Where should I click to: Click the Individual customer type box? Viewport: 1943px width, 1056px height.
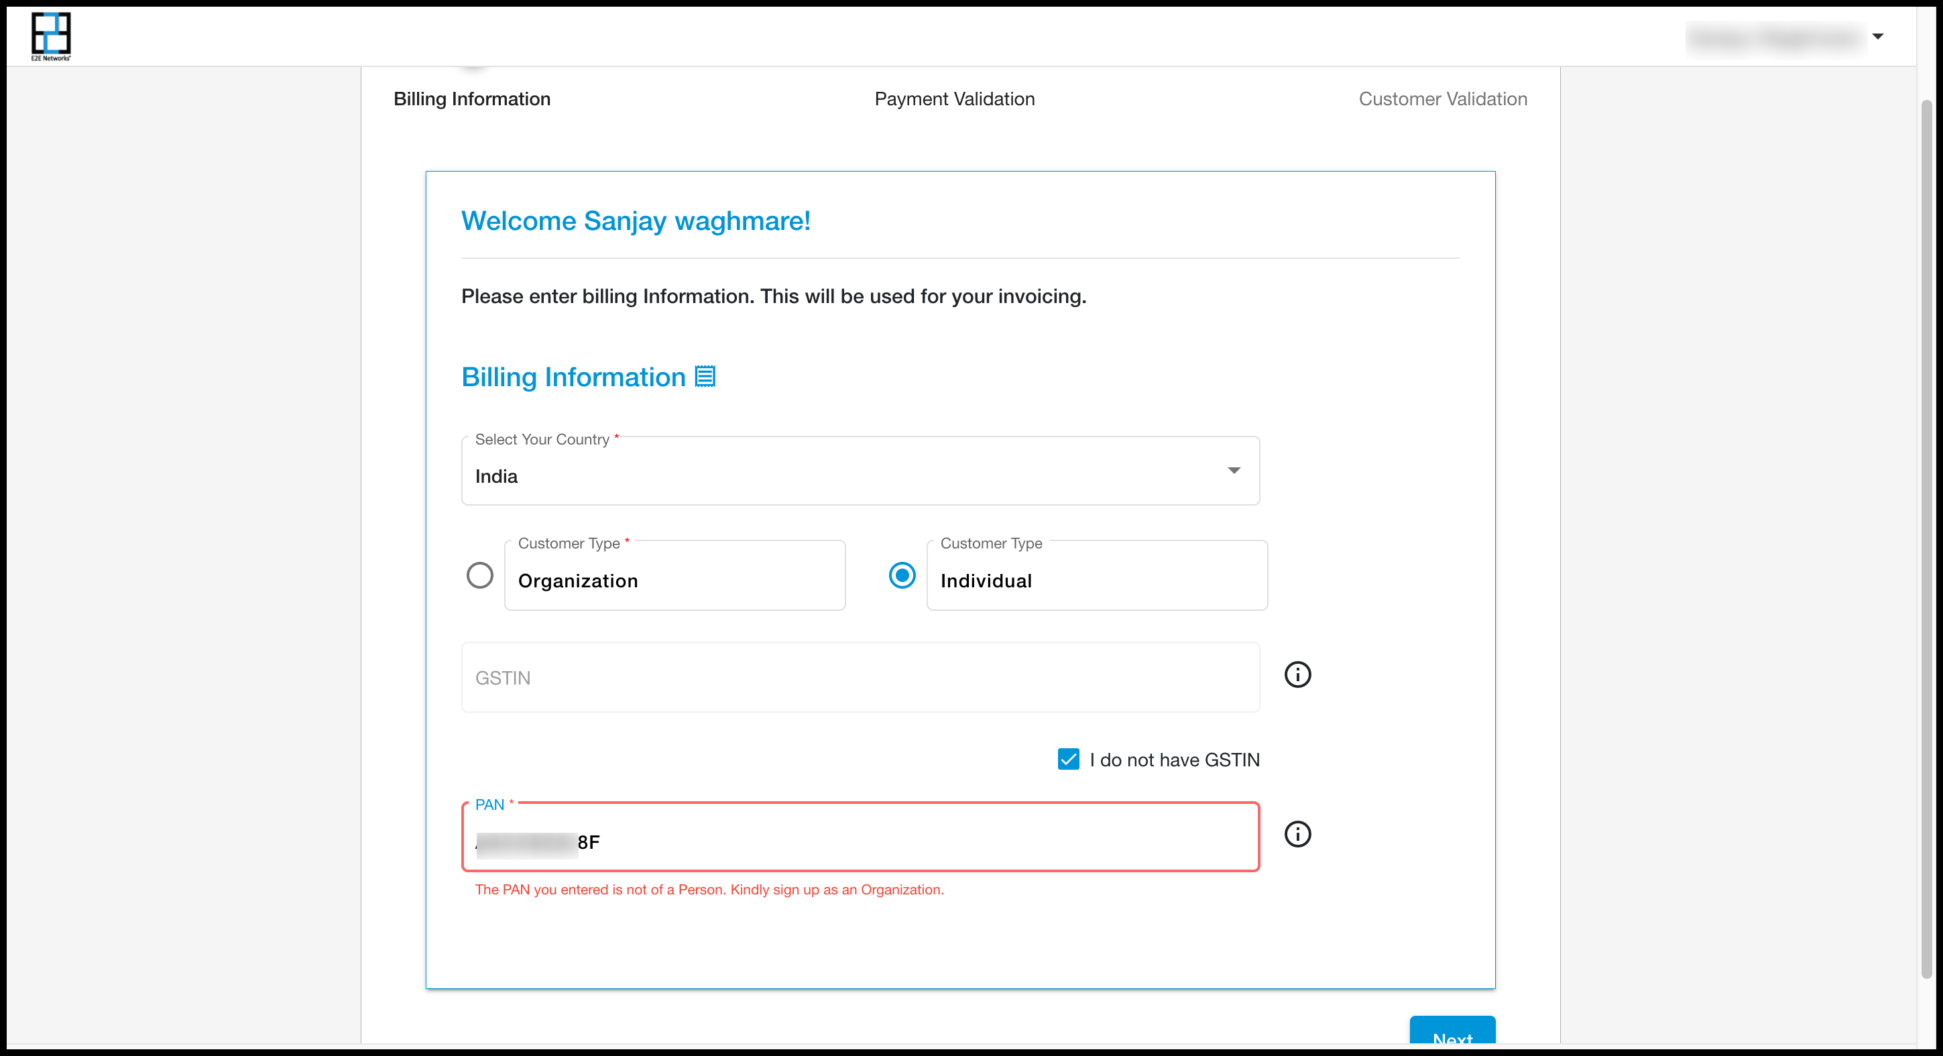click(1097, 575)
